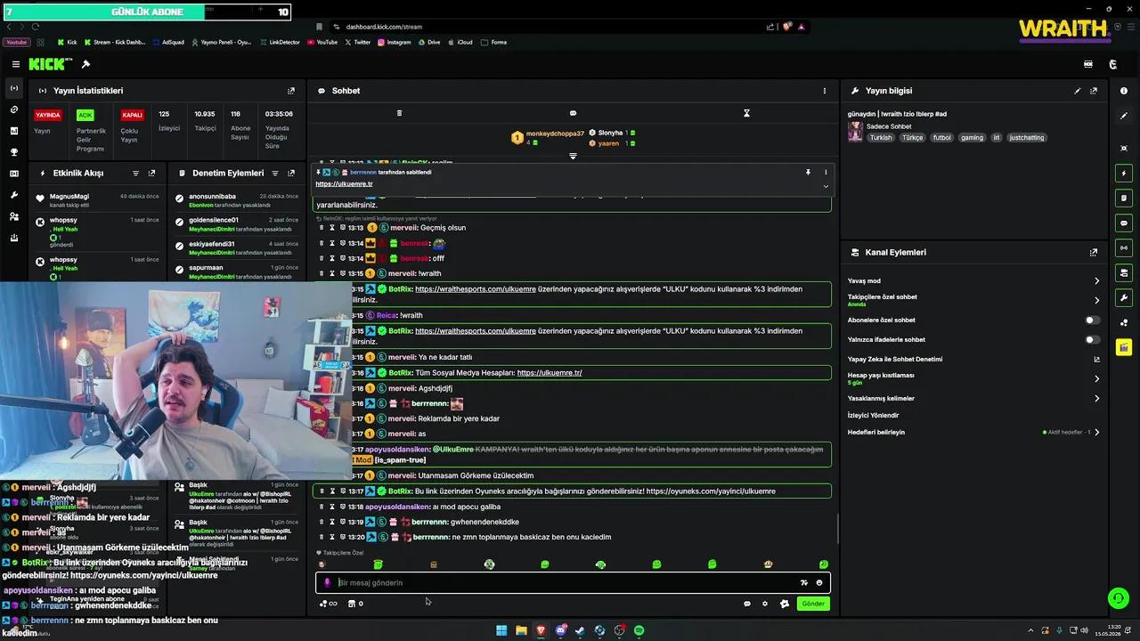Send the message with the Gönder button
Viewport: 1140px width, 641px height.
813,604
